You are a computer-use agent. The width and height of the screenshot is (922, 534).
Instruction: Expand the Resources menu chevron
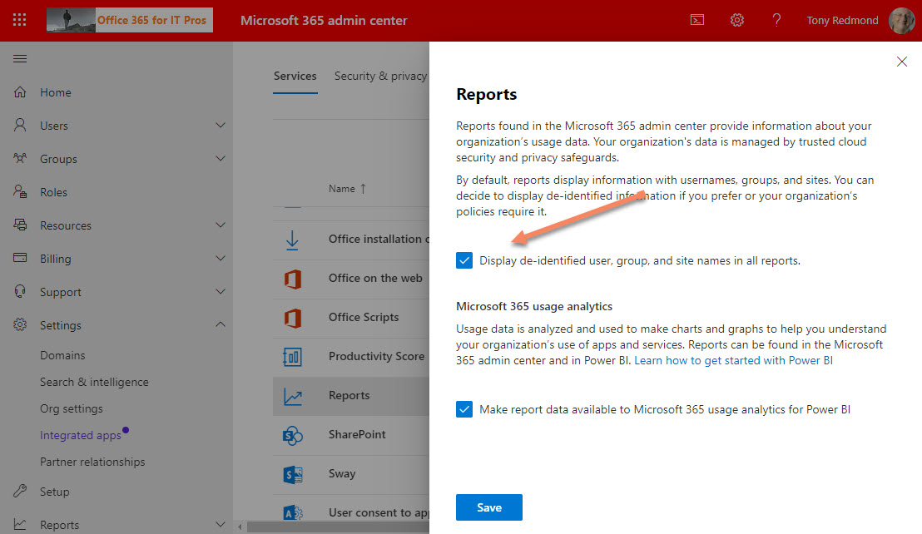[221, 225]
